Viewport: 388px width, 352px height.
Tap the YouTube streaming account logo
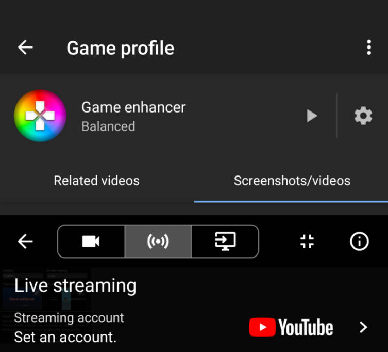[x=291, y=327]
